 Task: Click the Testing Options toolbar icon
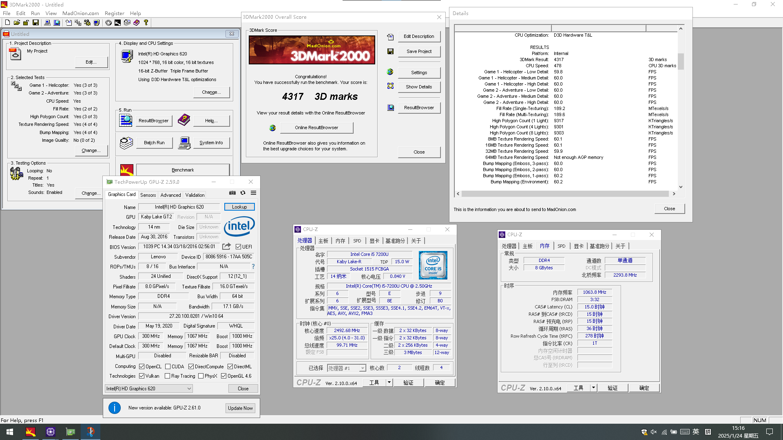point(87,23)
